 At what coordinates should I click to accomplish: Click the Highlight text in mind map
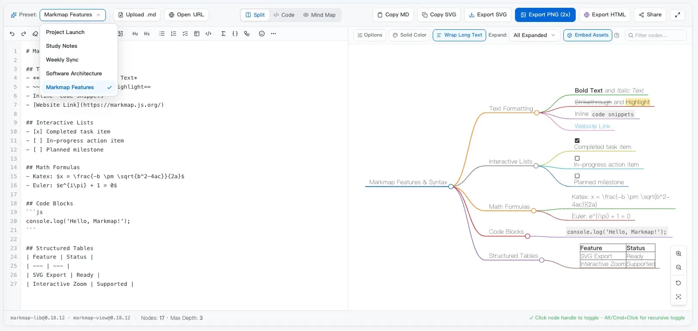[638, 102]
